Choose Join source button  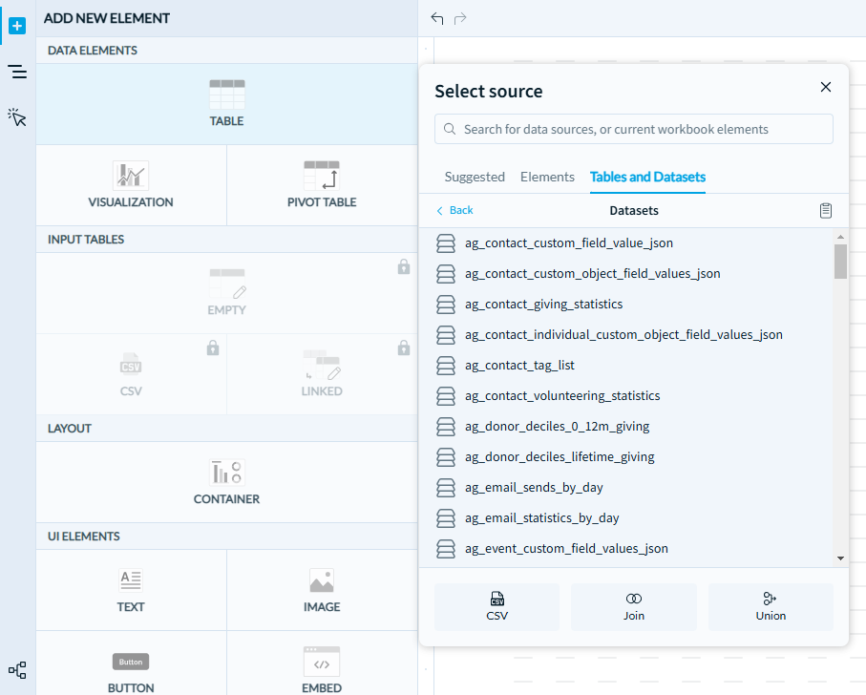[x=633, y=606]
